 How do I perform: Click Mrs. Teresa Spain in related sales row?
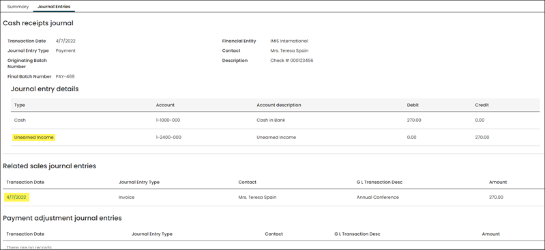(x=257, y=198)
